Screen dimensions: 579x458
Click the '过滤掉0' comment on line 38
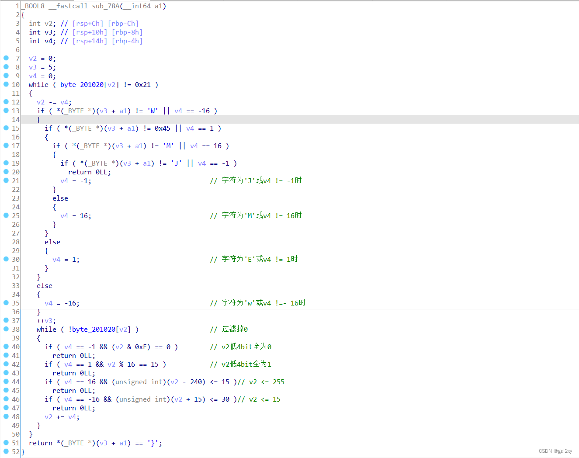[229, 329]
